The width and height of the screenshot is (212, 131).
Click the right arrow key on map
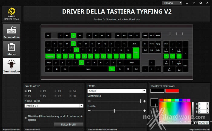click(158, 69)
